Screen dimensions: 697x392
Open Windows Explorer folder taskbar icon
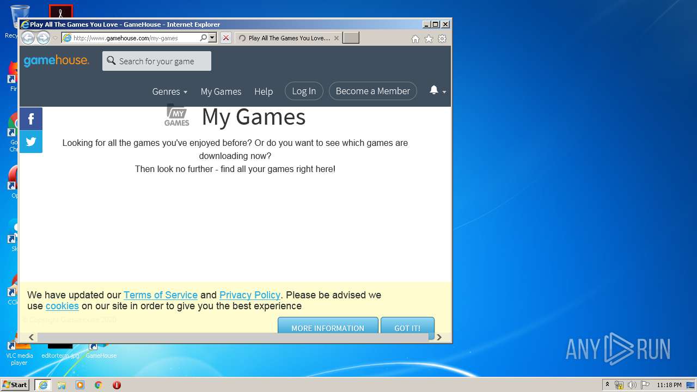62,384
